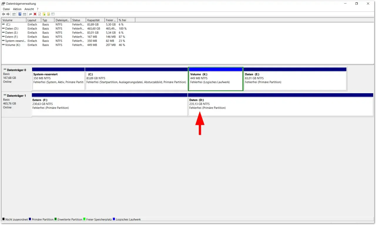Toggle the console tree toolbar icon
Screen dimensions: 376x225
tap(14, 14)
